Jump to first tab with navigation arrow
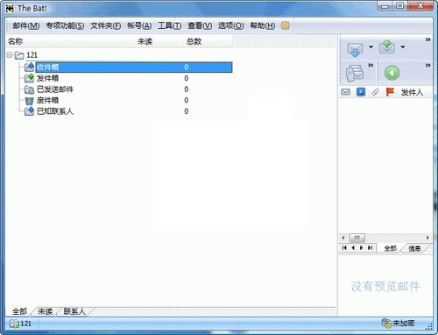This screenshot has height=335, width=438. [x=344, y=247]
